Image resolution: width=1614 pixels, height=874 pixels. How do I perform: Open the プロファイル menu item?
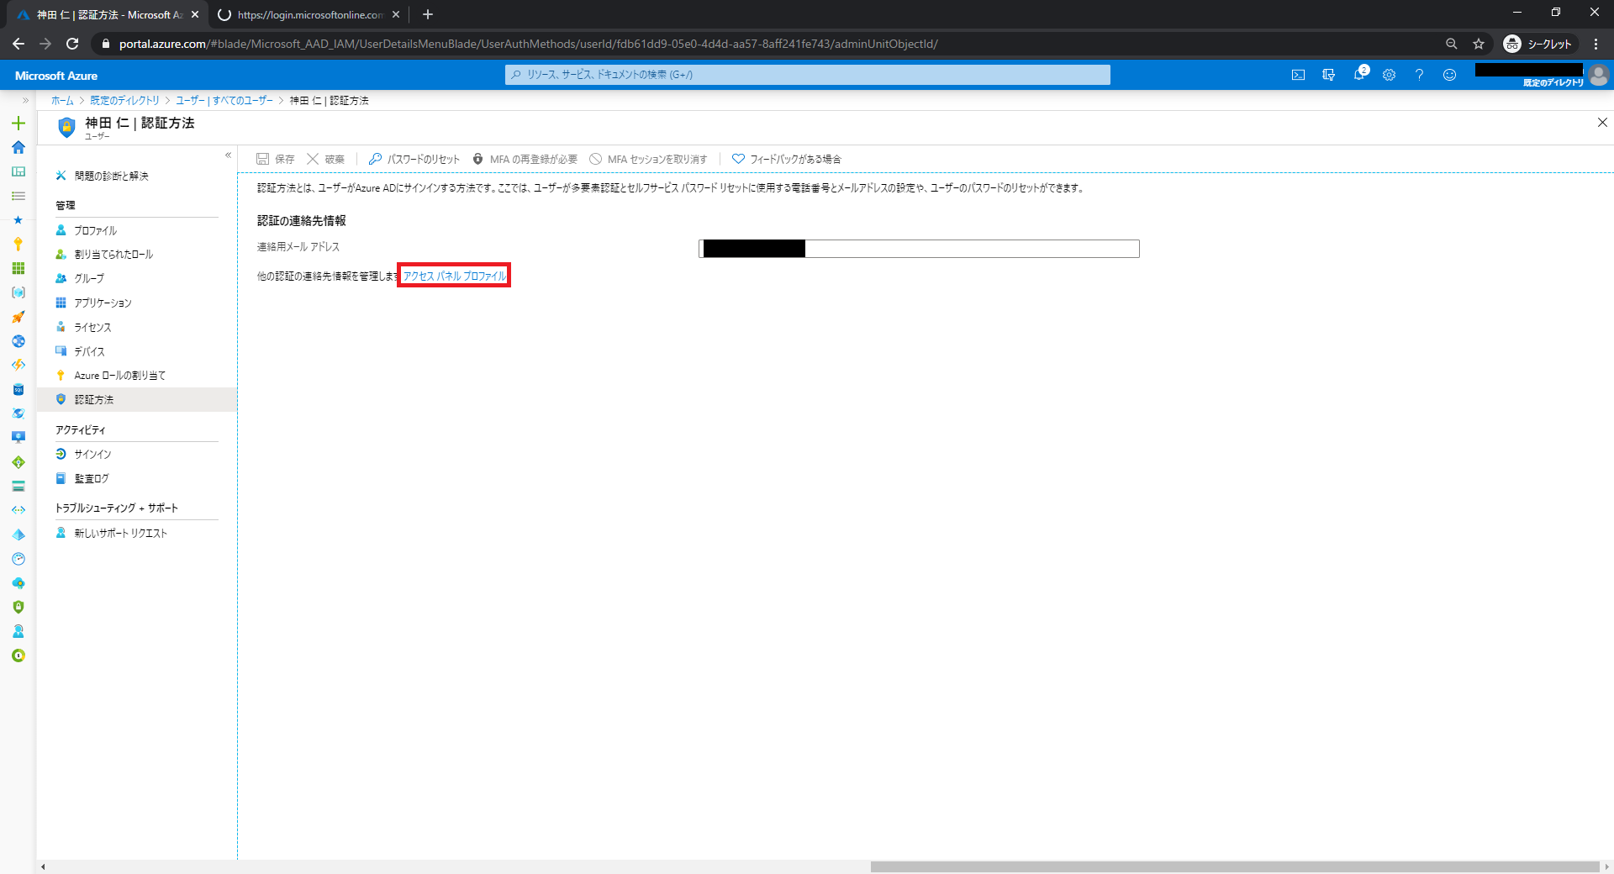click(95, 230)
